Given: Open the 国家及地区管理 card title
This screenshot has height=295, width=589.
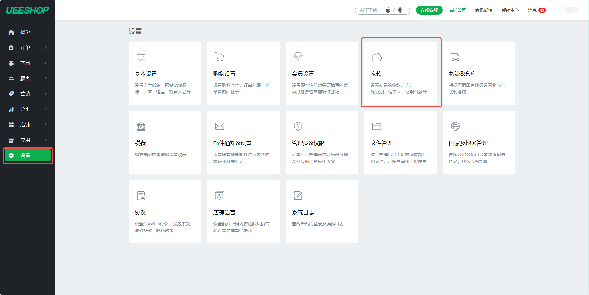Looking at the screenshot, I should [x=469, y=143].
